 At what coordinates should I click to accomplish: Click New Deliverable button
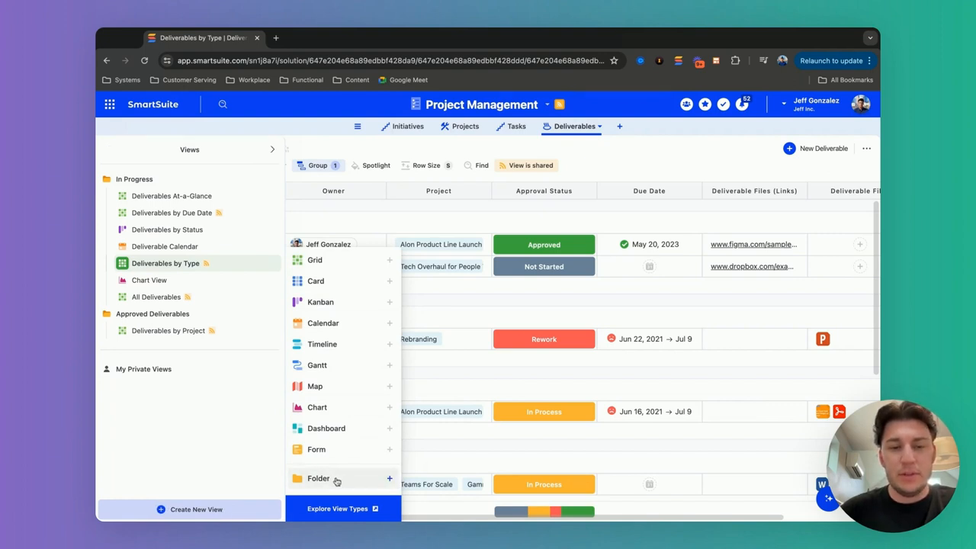coord(816,149)
